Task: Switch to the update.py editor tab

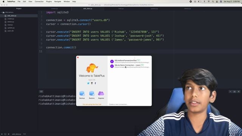Action: pos(154,9)
